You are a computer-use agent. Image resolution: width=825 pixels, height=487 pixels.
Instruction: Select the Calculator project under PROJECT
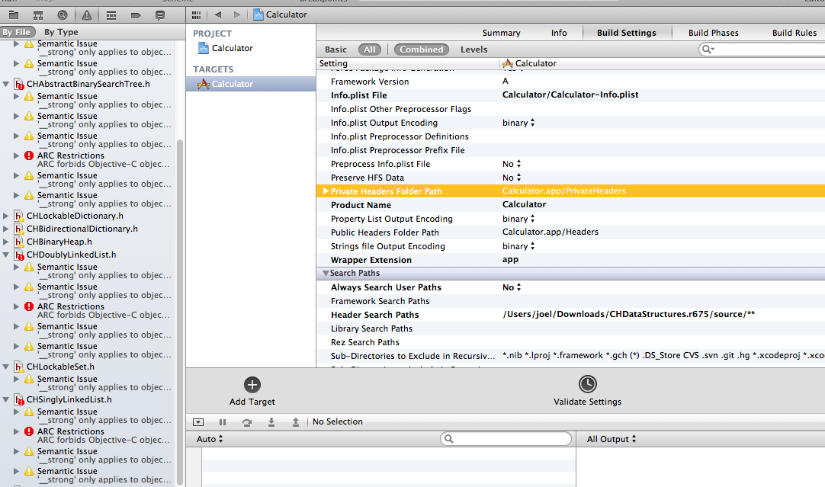click(x=226, y=48)
